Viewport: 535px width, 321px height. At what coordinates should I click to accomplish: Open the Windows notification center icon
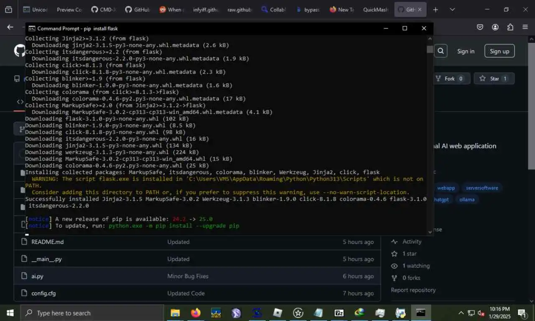point(522,313)
